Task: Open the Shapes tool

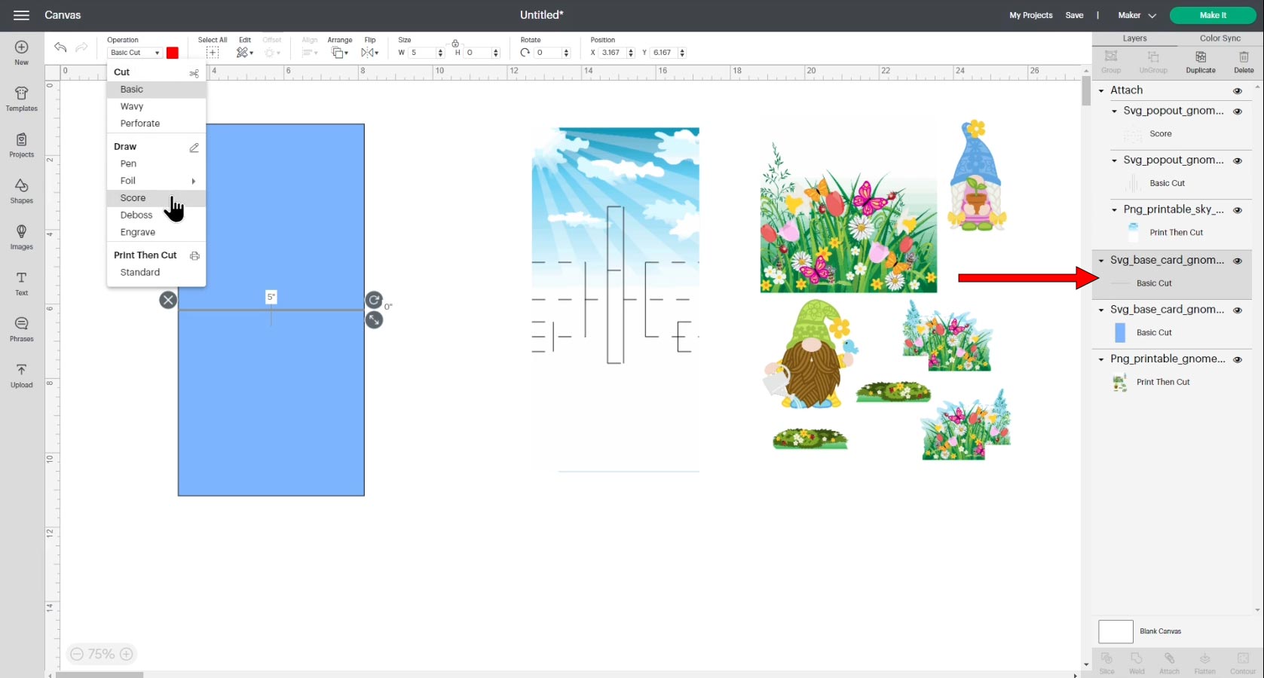Action: point(21,191)
